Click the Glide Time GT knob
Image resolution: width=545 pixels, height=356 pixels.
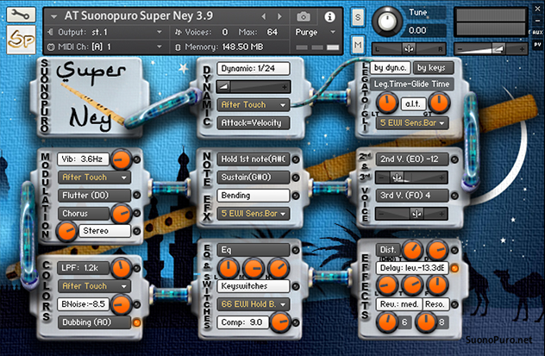[x=439, y=103]
